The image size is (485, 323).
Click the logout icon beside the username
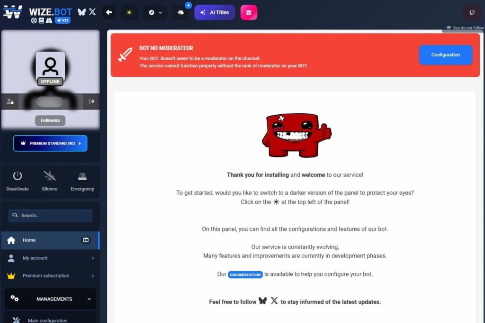point(91,102)
